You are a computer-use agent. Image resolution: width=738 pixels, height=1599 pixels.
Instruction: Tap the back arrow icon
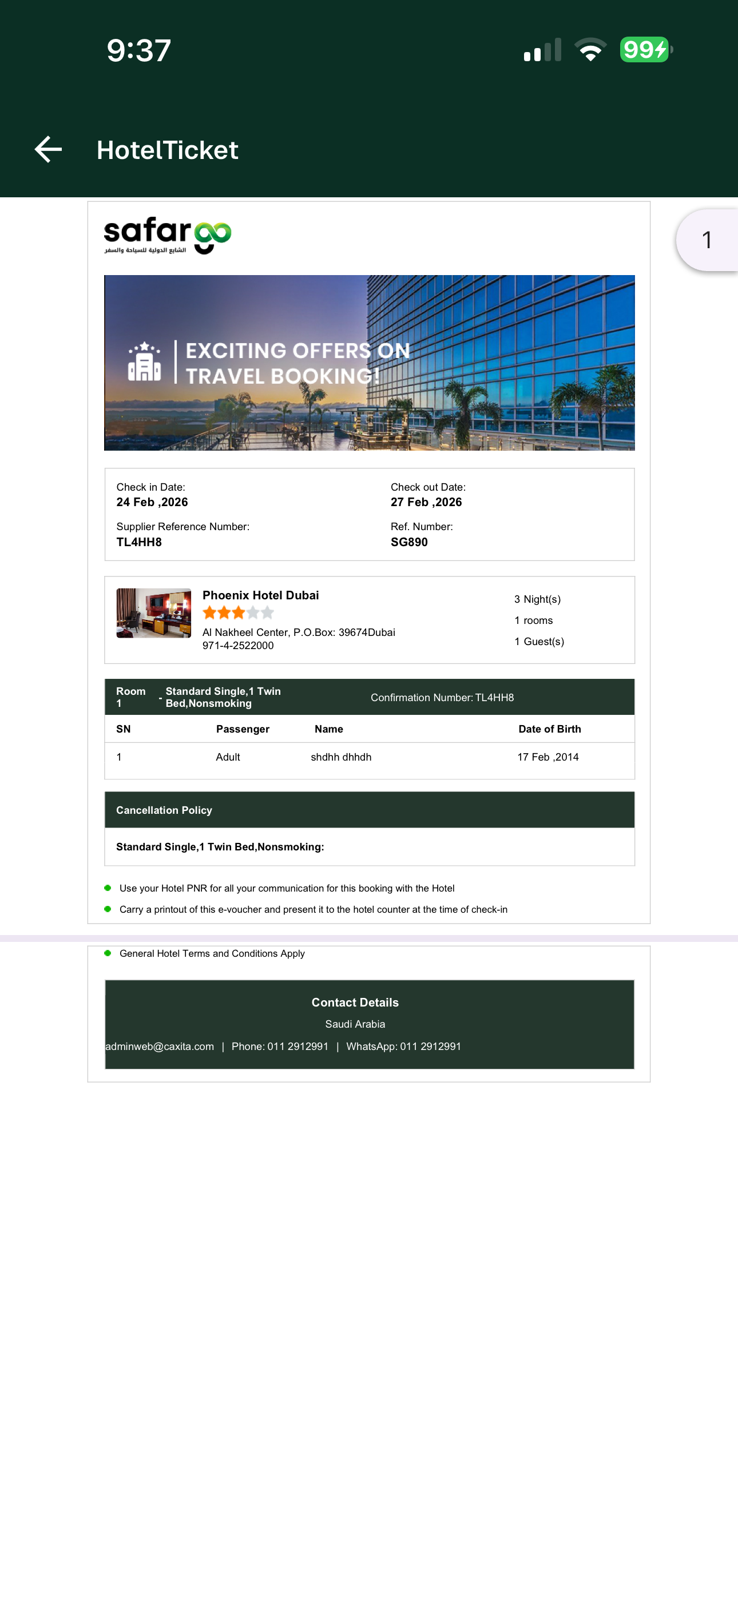(x=48, y=150)
